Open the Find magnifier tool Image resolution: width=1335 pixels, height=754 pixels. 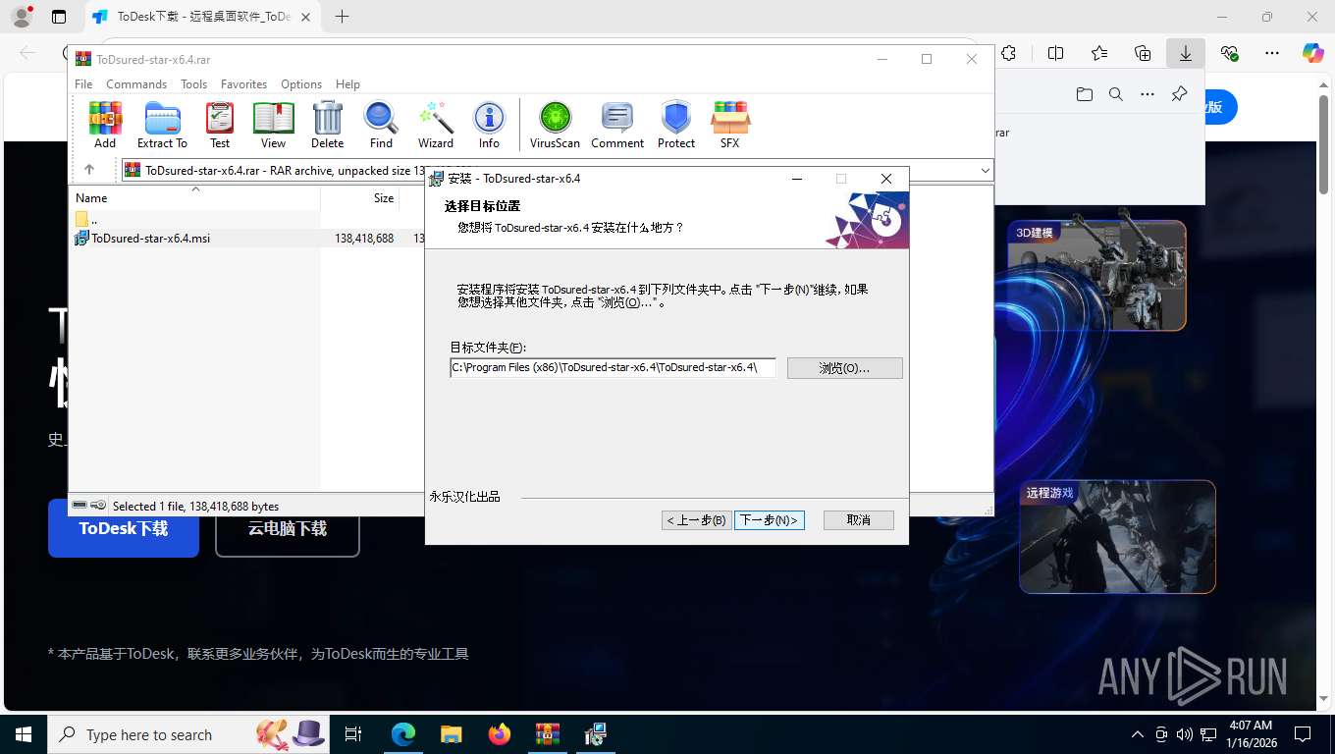coord(381,126)
